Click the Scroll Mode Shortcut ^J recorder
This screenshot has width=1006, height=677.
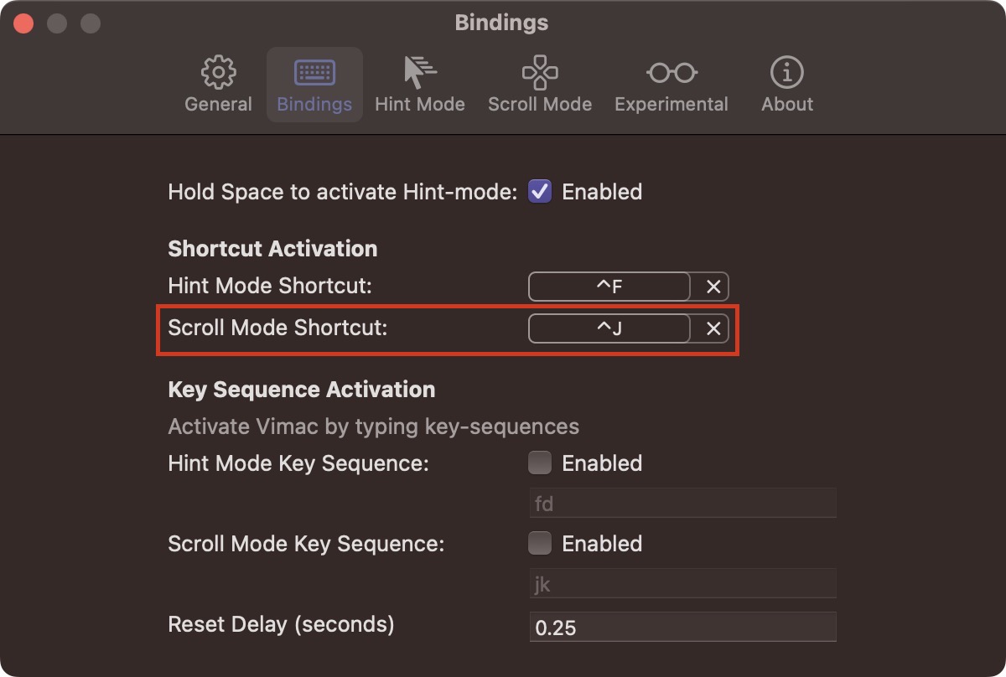point(609,328)
